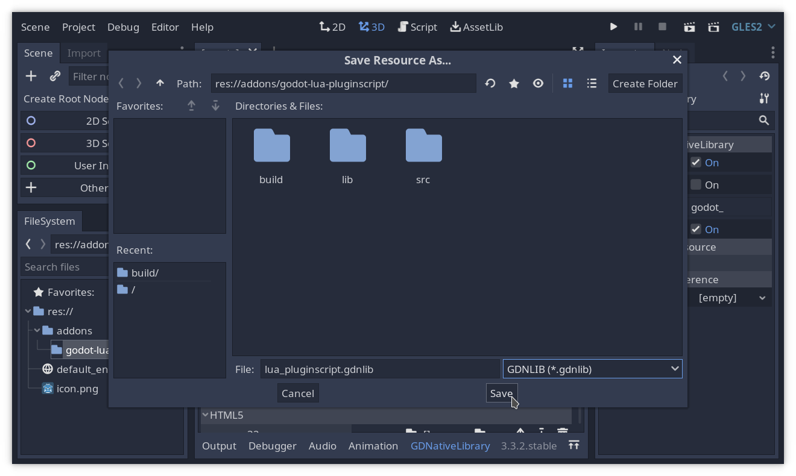This screenshot has width=796, height=476.
Task: Open the Project menu
Action: 78,27
